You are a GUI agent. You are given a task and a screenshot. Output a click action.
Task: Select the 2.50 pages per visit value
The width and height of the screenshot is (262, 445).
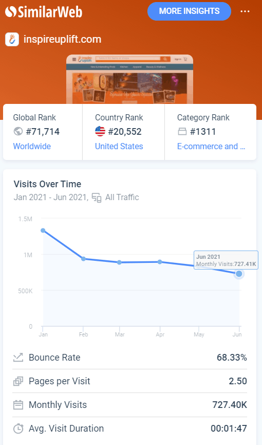tap(238, 381)
